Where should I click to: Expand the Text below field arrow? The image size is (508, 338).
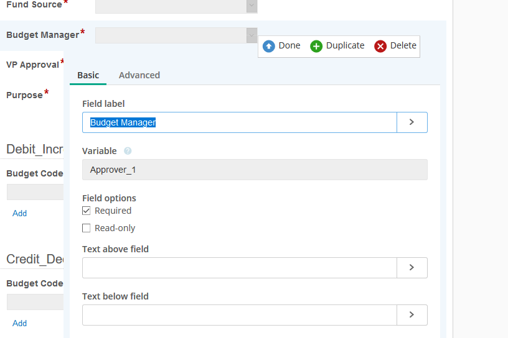click(x=412, y=314)
